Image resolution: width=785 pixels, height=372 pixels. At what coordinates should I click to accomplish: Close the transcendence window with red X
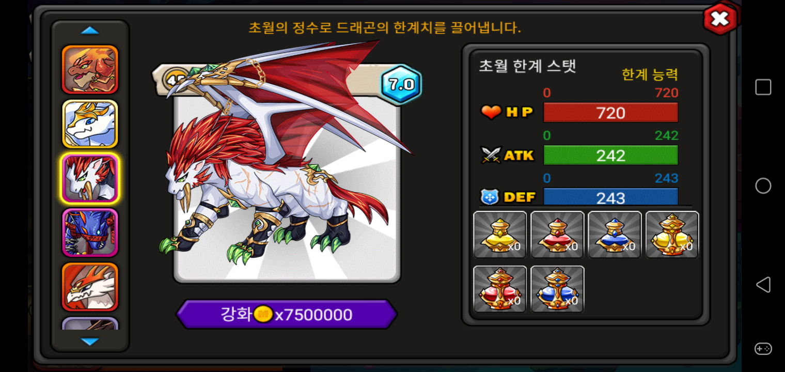720,19
